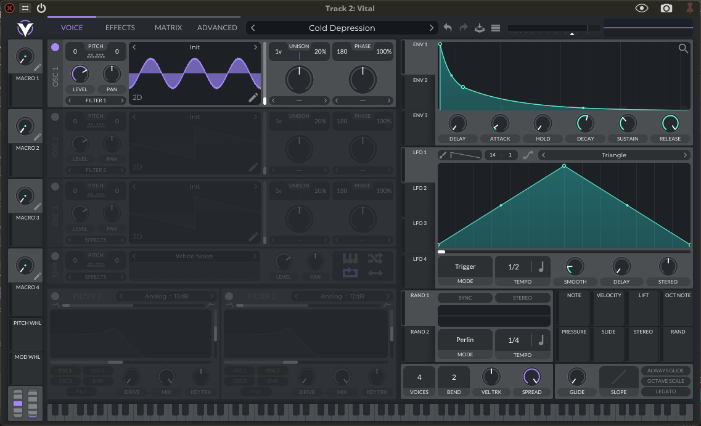Edit OSC 1 wavetable with the pencil icon

click(253, 97)
